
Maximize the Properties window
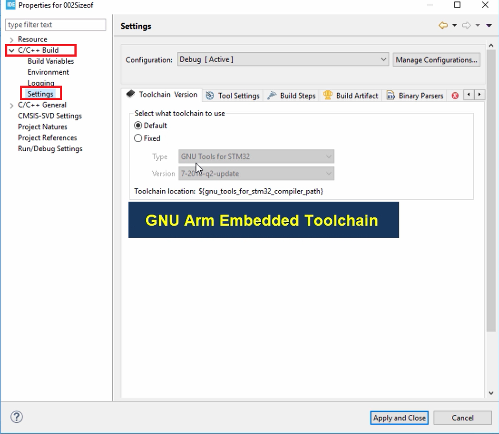457,5
